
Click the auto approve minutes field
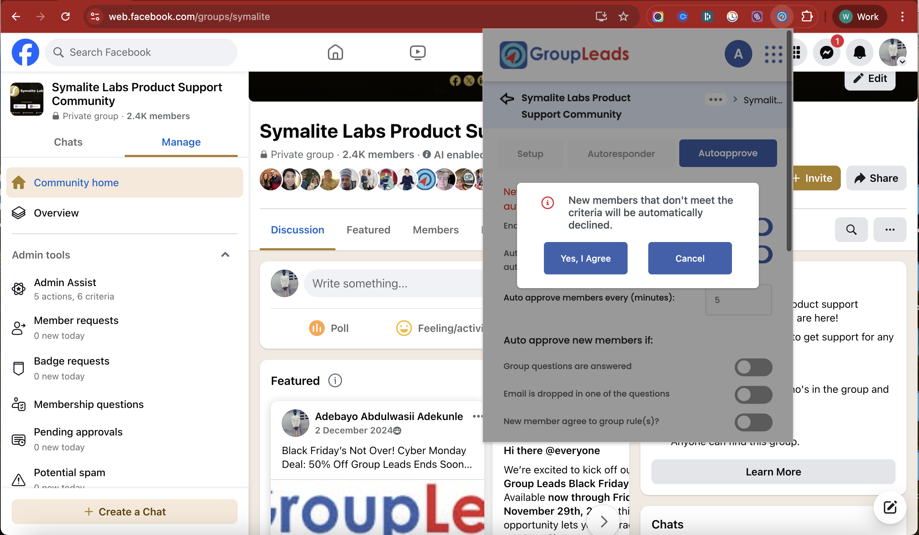tap(739, 300)
